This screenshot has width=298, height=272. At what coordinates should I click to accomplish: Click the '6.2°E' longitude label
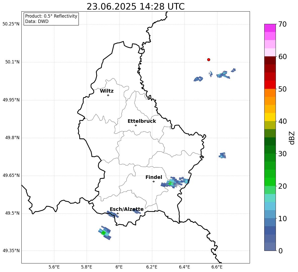pos(152,267)
